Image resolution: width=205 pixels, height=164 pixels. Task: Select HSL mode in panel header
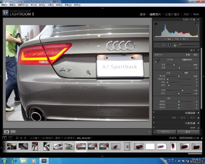(x=174, y=118)
